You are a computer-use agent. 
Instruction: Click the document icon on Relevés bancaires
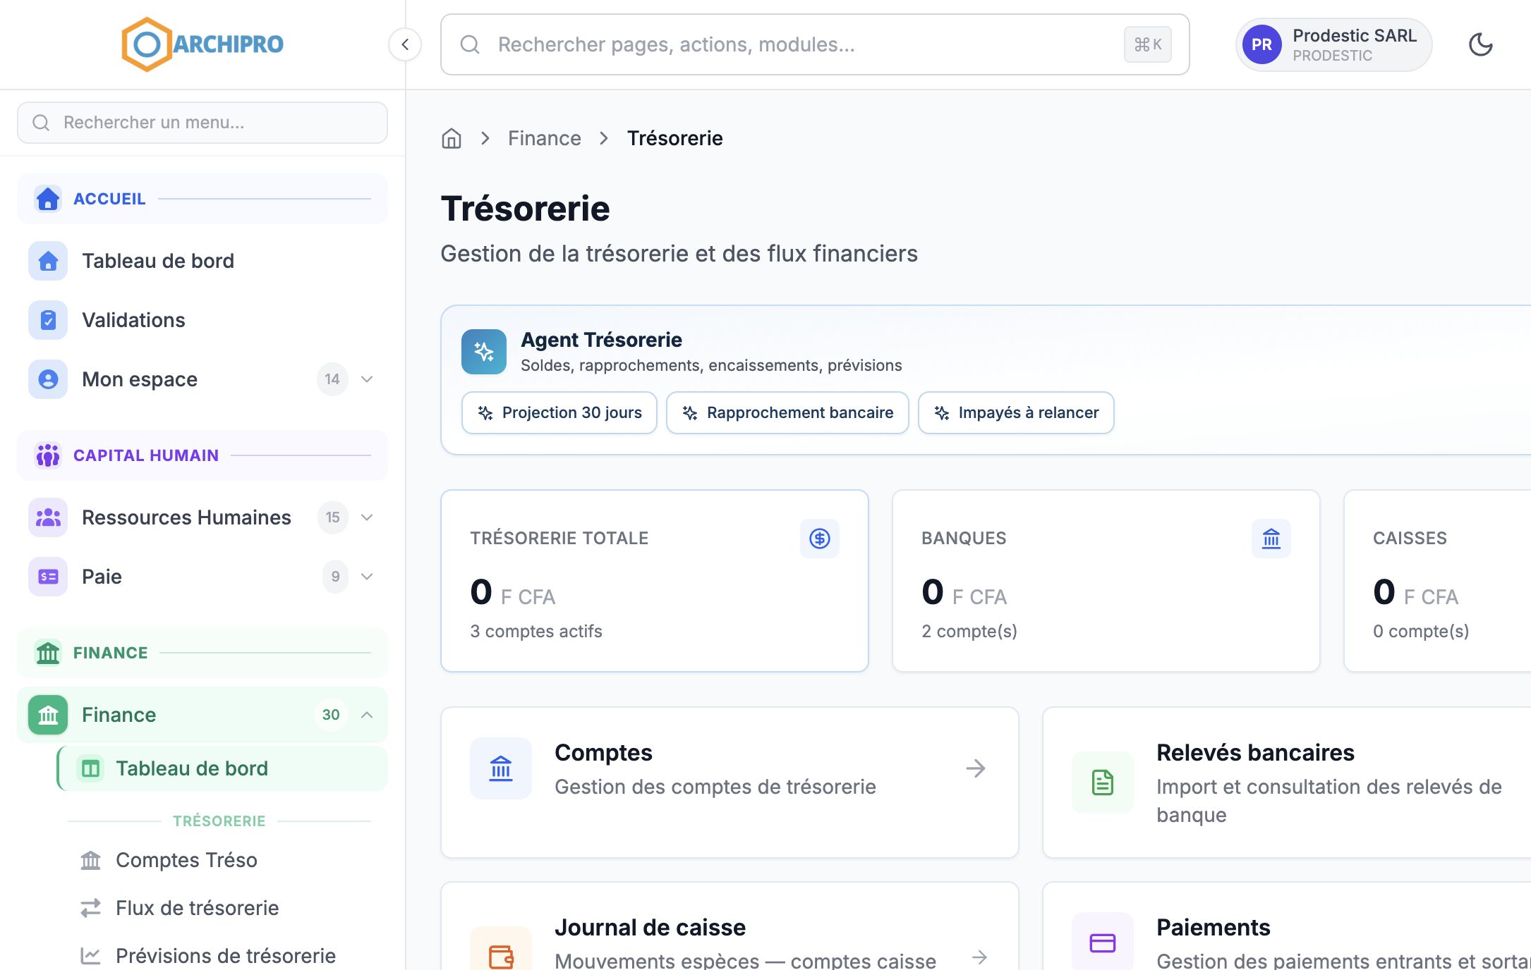[x=1103, y=782]
